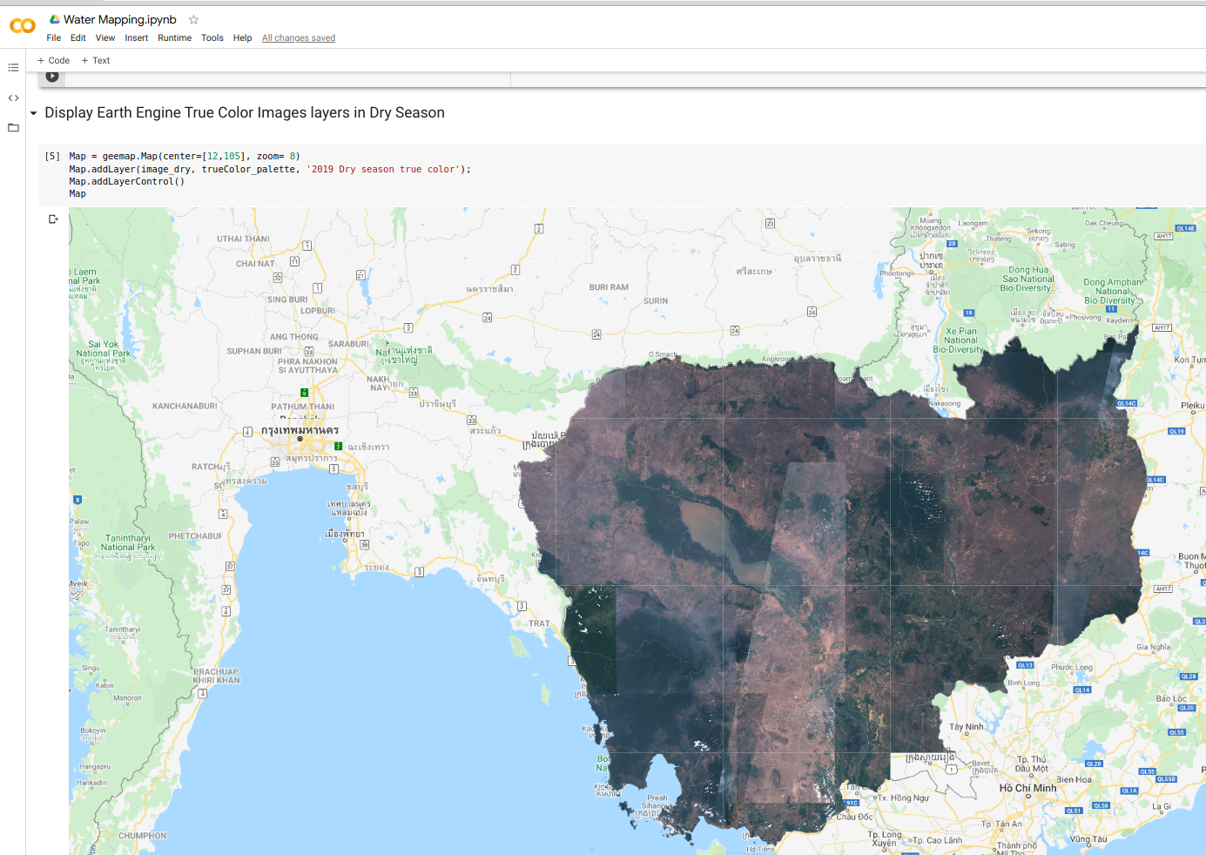Click the Bangkok label on the map
Viewport: 1206px width, 855px height.
(x=300, y=429)
